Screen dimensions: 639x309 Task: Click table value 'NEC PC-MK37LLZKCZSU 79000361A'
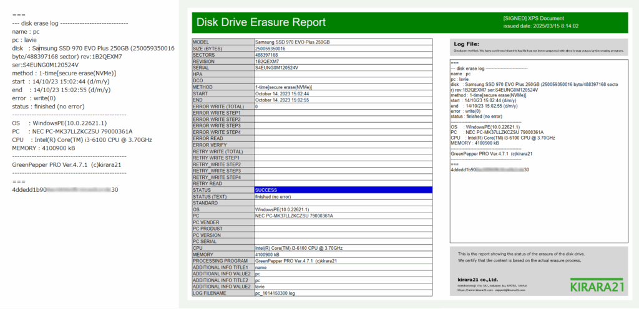294,216
